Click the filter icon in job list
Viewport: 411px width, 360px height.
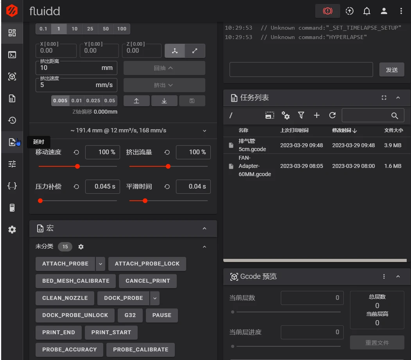301,115
